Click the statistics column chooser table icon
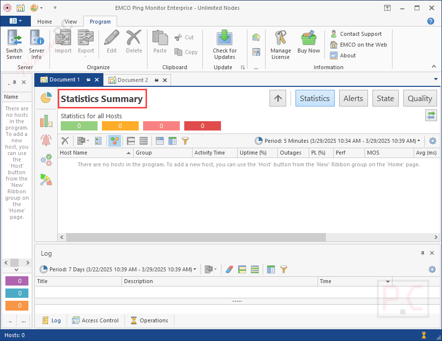The image size is (442, 341). (172, 141)
